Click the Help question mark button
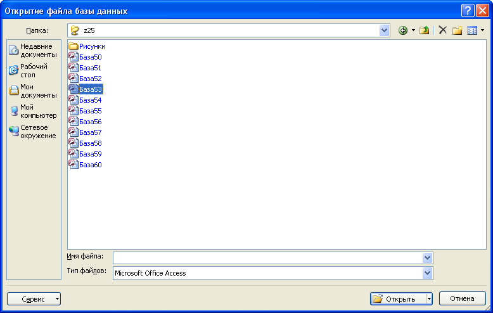The image size is (493, 313). 468,11
